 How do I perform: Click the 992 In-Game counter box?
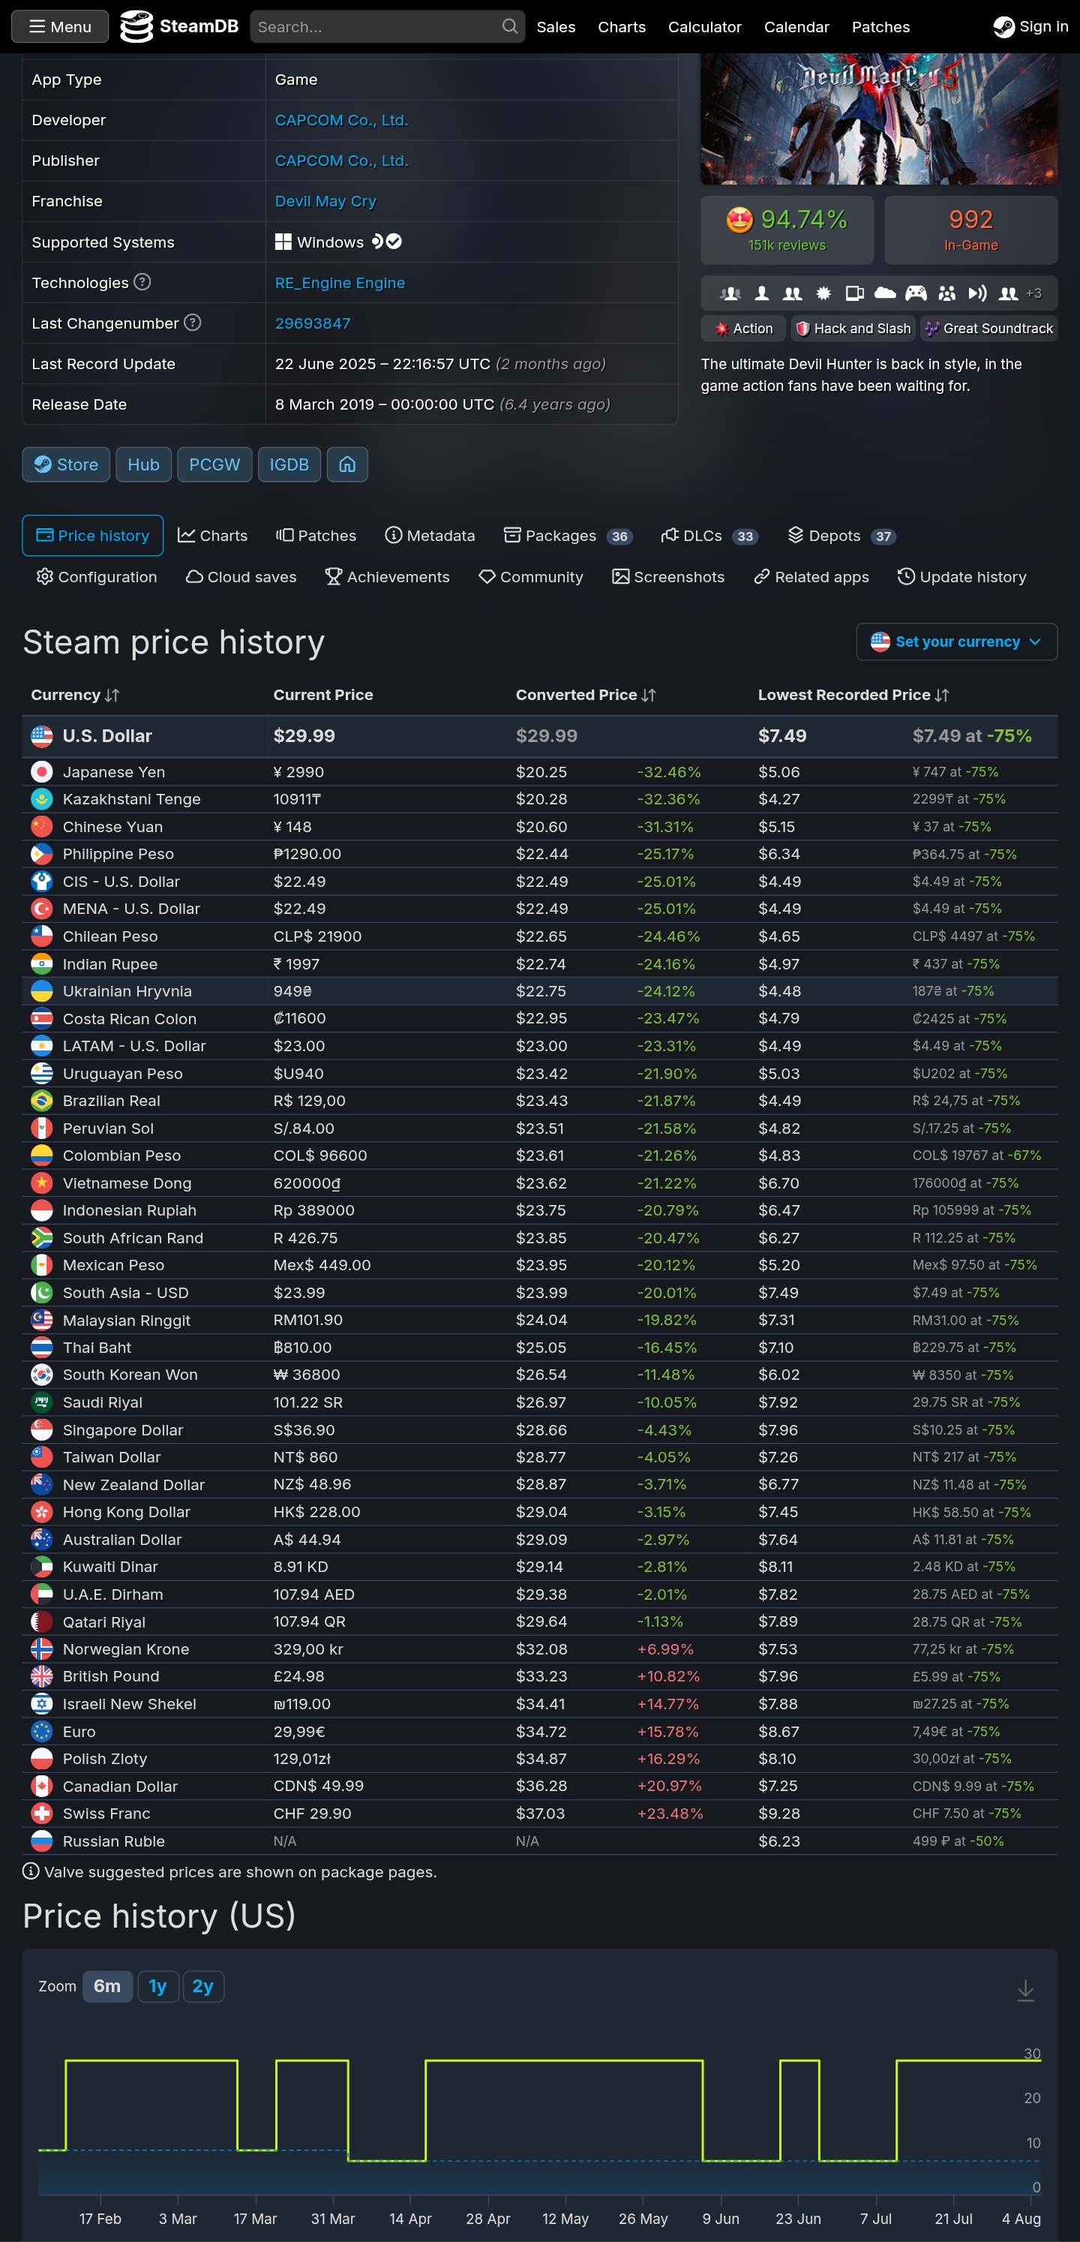pos(970,230)
